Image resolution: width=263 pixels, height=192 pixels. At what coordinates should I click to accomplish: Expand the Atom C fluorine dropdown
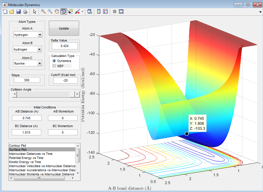[x=40, y=63]
